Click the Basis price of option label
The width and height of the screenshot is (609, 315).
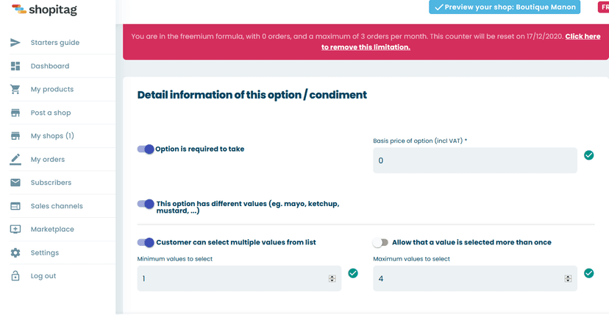tap(420, 141)
